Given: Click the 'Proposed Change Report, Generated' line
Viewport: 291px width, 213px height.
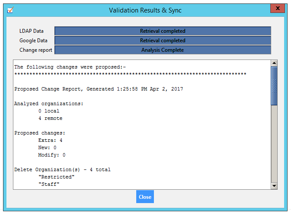Looking at the screenshot, I should pos(99,89).
